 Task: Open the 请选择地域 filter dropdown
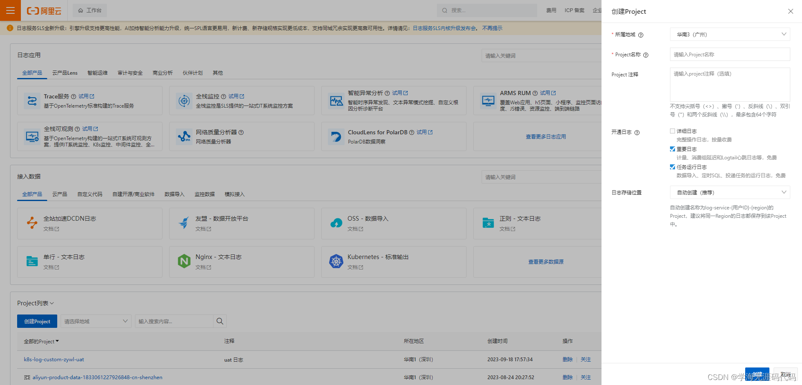[x=96, y=321]
